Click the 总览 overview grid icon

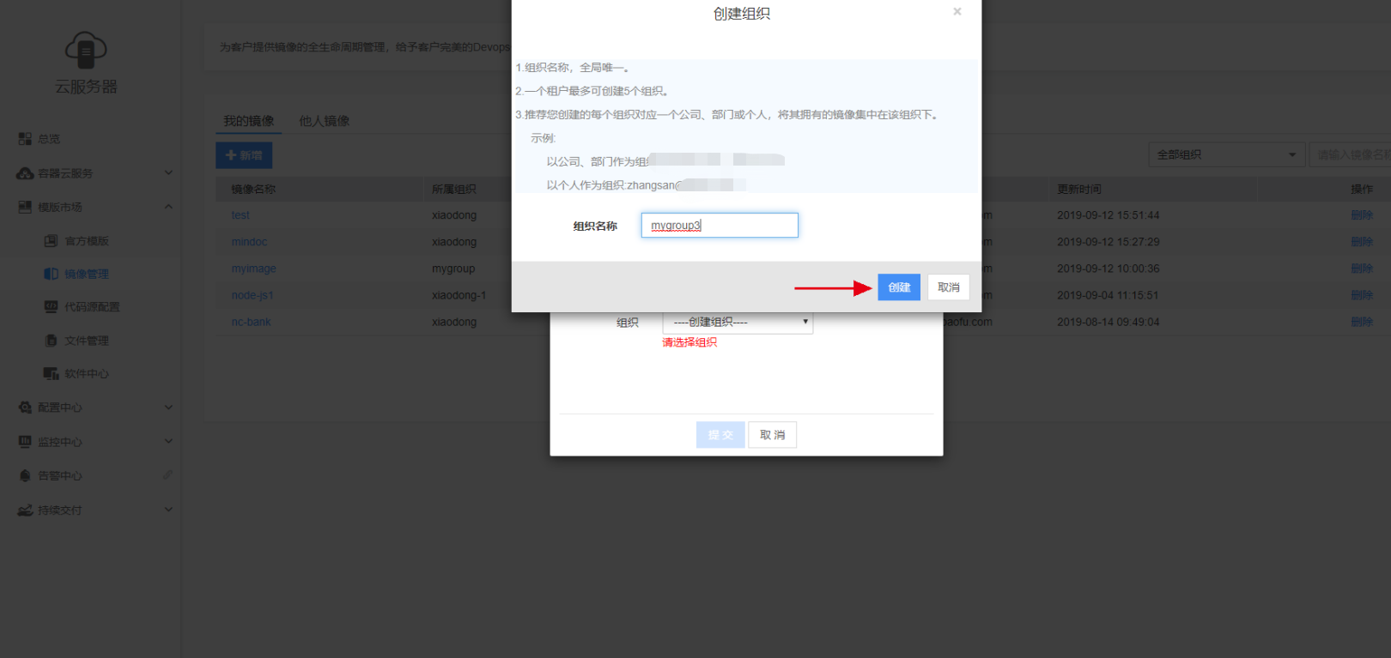[25, 138]
